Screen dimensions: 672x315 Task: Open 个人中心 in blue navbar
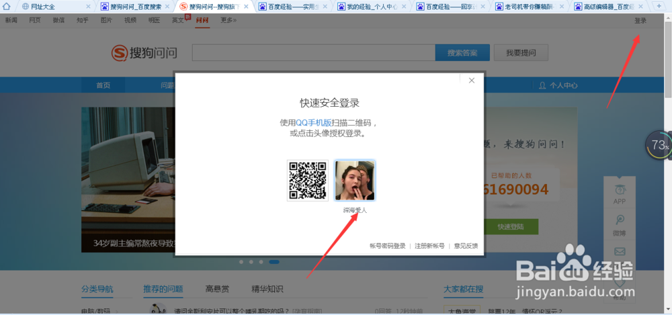(x=558, y=85)
